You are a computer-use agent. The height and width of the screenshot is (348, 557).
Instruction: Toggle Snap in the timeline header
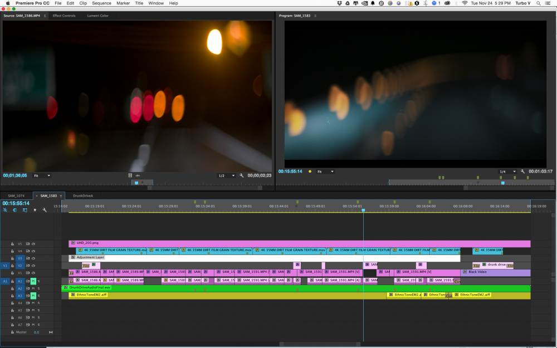coord(15,210)
